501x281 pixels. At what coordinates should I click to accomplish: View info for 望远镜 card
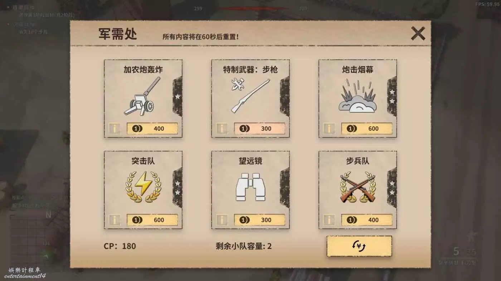[x=222, y=220]
